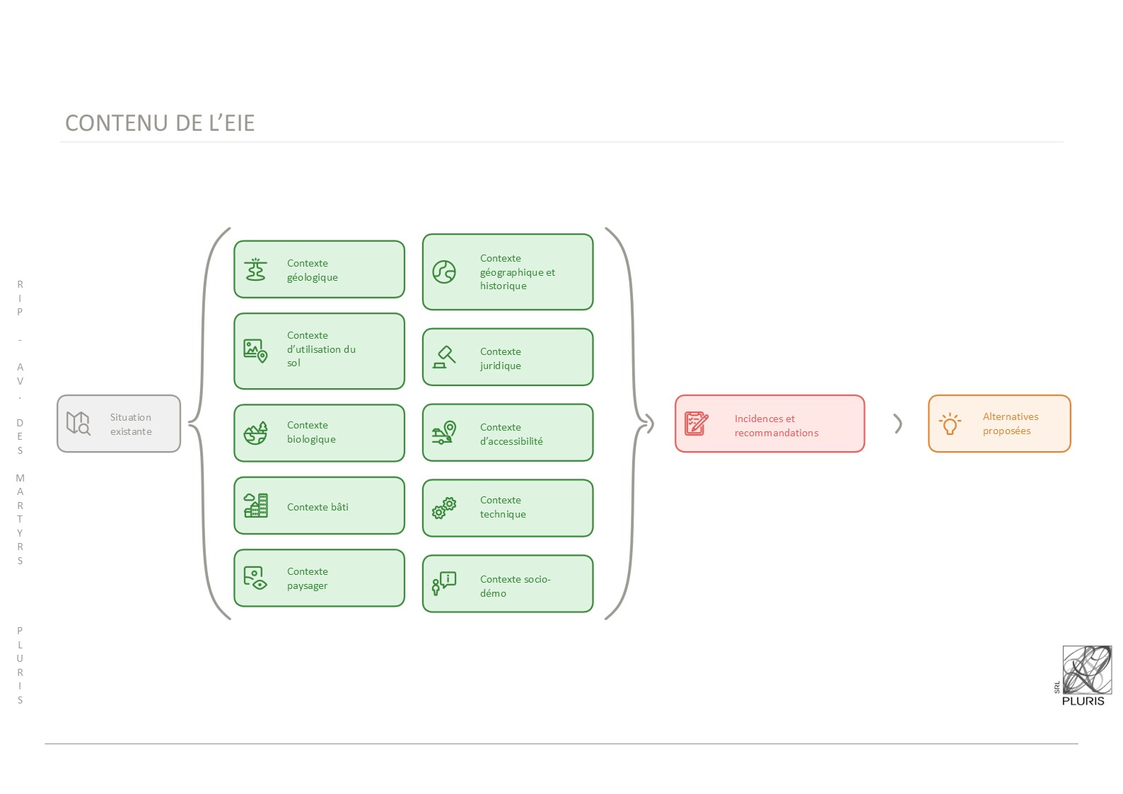
Task: Click the globe icon for geographic context
Action: pyautogui.click(x=444, y=272)
